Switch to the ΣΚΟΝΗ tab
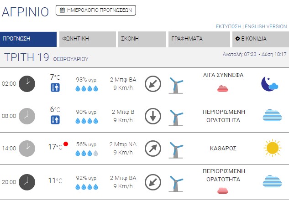The image size is (289, 200). [x=142, y=39]
